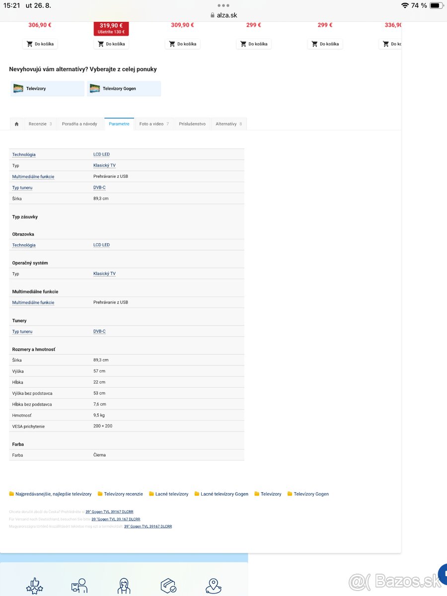Open the Recenzie tab
This screenshot has width=447, height=596.
pyautogui.click(x=40, y=124)
